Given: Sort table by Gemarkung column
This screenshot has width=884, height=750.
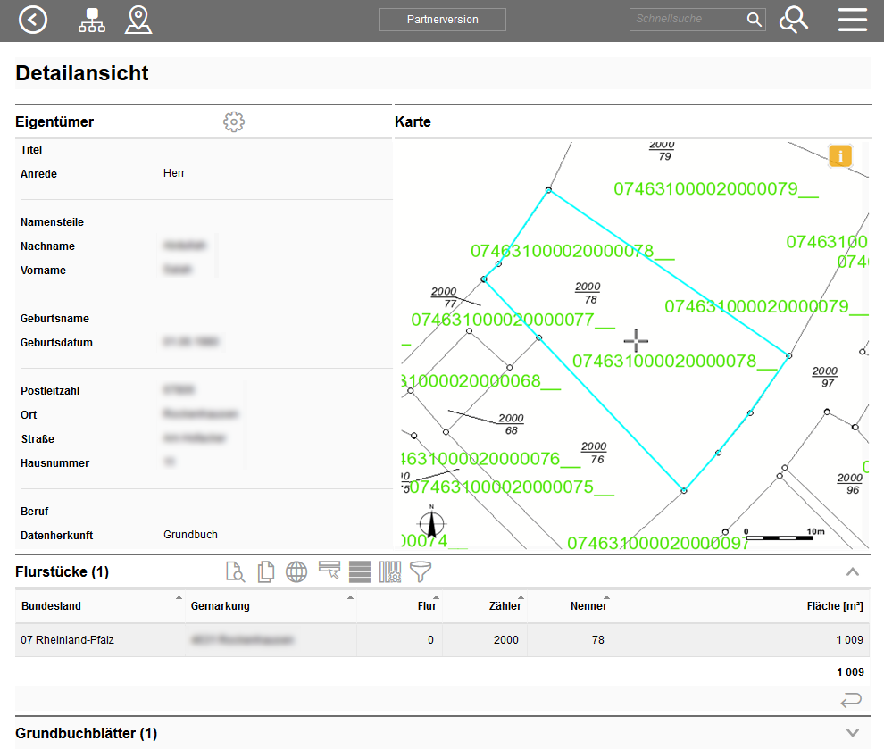Looking at the screenshot, I should click(x=221, y=606).
